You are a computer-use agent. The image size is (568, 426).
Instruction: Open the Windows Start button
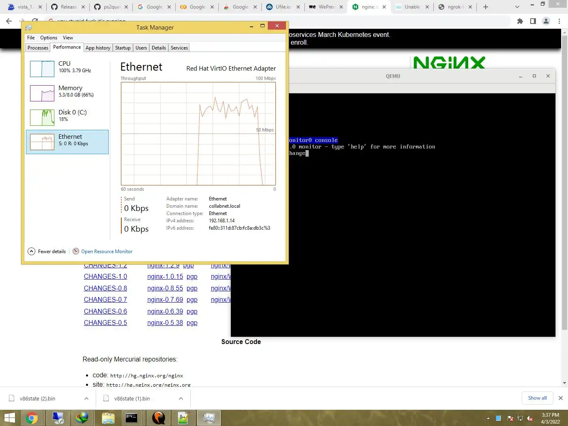[x=9, y=418]
